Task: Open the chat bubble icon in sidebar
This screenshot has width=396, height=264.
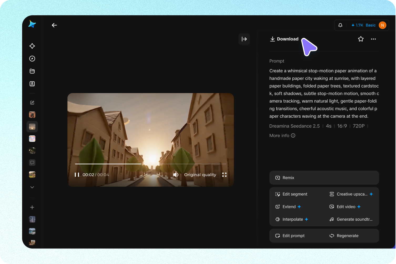Action: click(32, 163)
